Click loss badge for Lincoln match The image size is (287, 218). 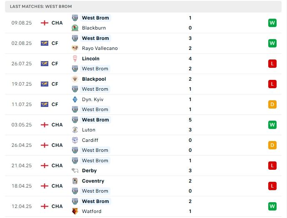(272, 64)
